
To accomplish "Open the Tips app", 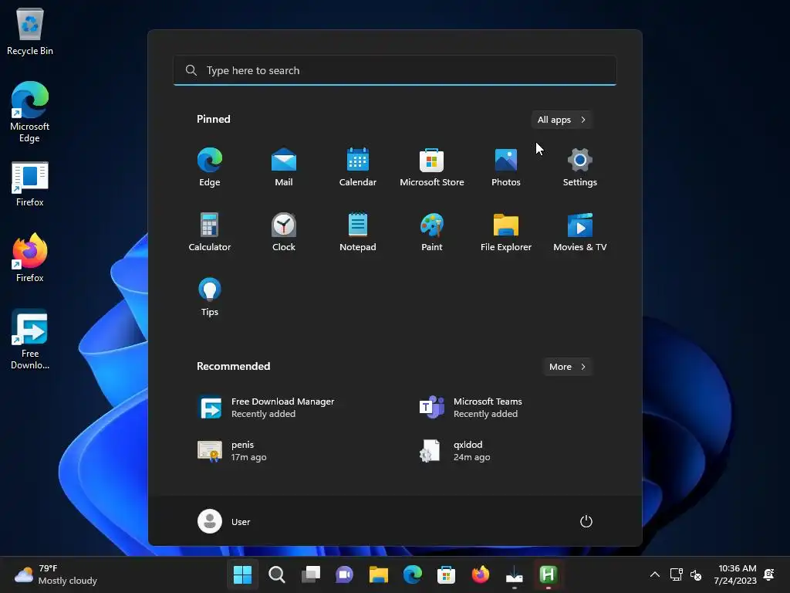I will 210,297.
